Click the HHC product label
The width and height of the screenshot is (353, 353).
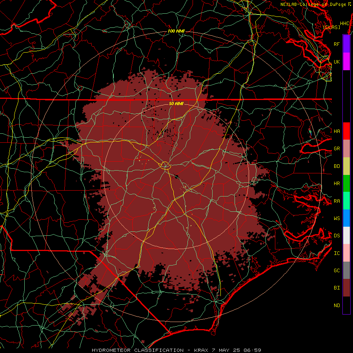pyautogui.click(x=344, y=24)
